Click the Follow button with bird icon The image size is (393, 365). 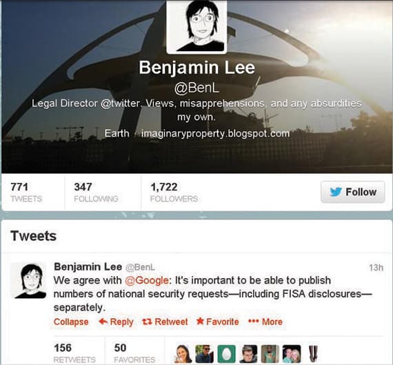click(352, 192)
